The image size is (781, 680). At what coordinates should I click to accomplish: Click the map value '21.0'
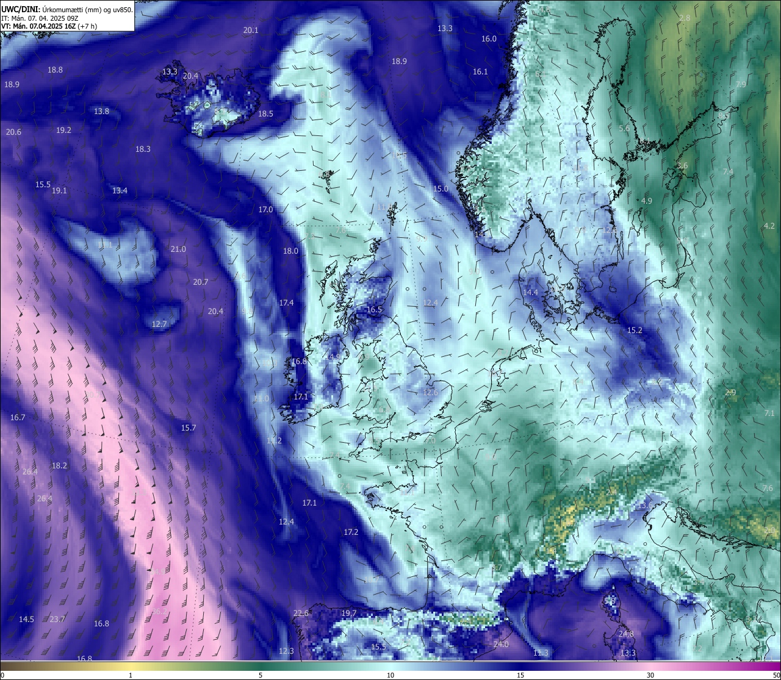178,249
